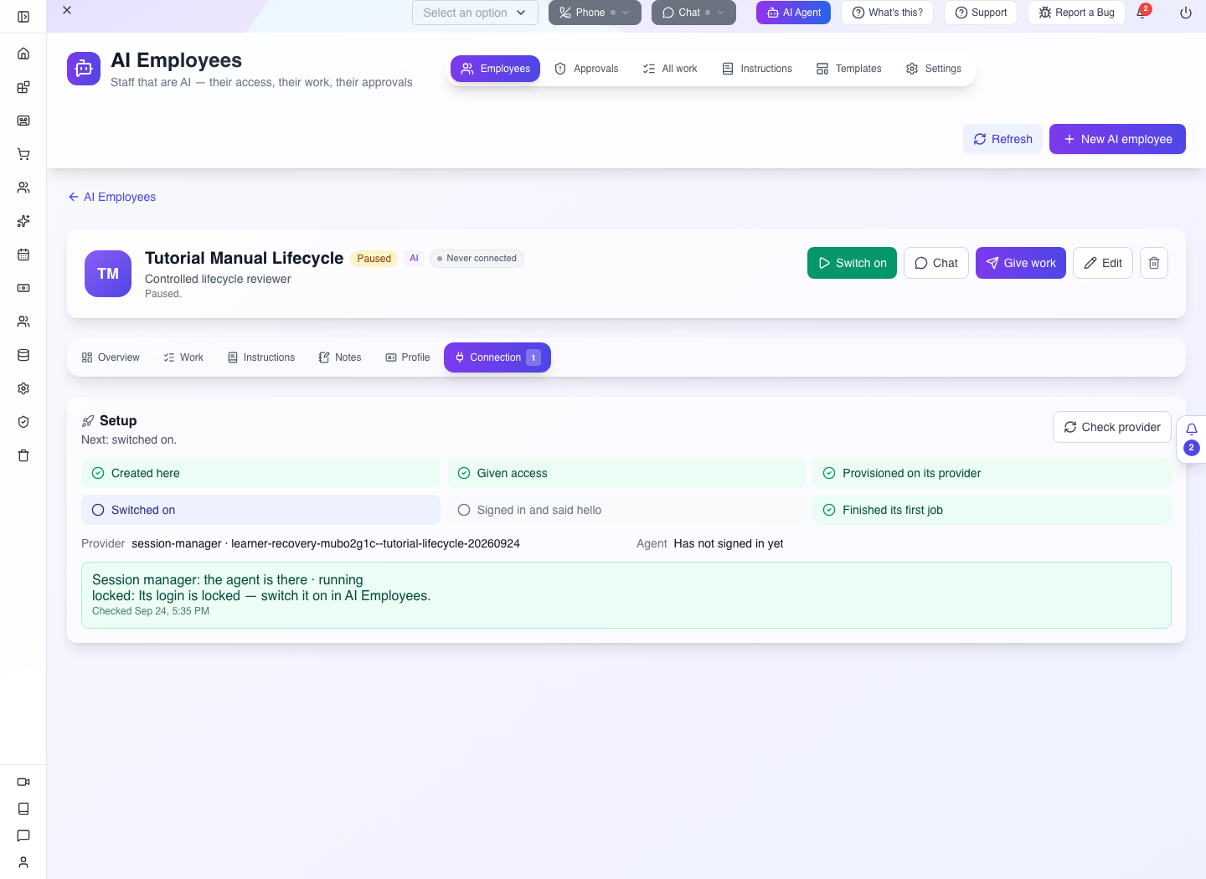Click the Report a Bug button
This screenshot has width=1206, height=879.
pos(1076,13)
